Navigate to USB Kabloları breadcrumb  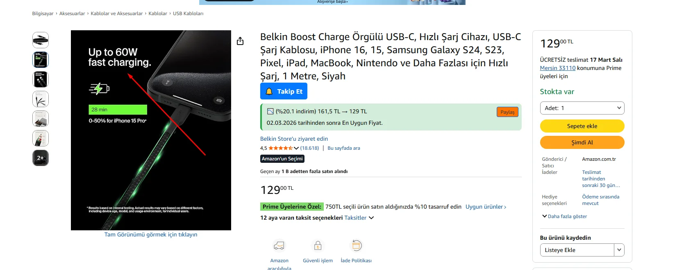click(188, 13)
